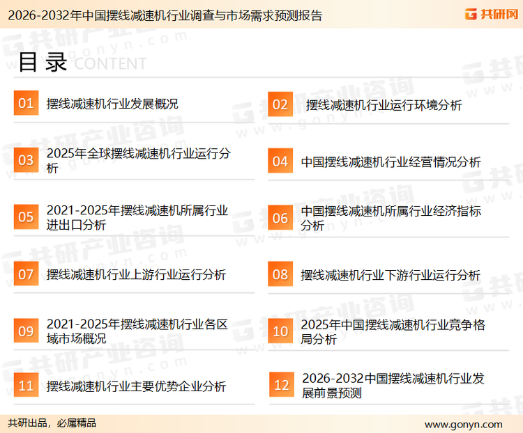Click the report title in header
Viewport: 523px width, 433px height.
pyautogui.click(x=162, y=15)
